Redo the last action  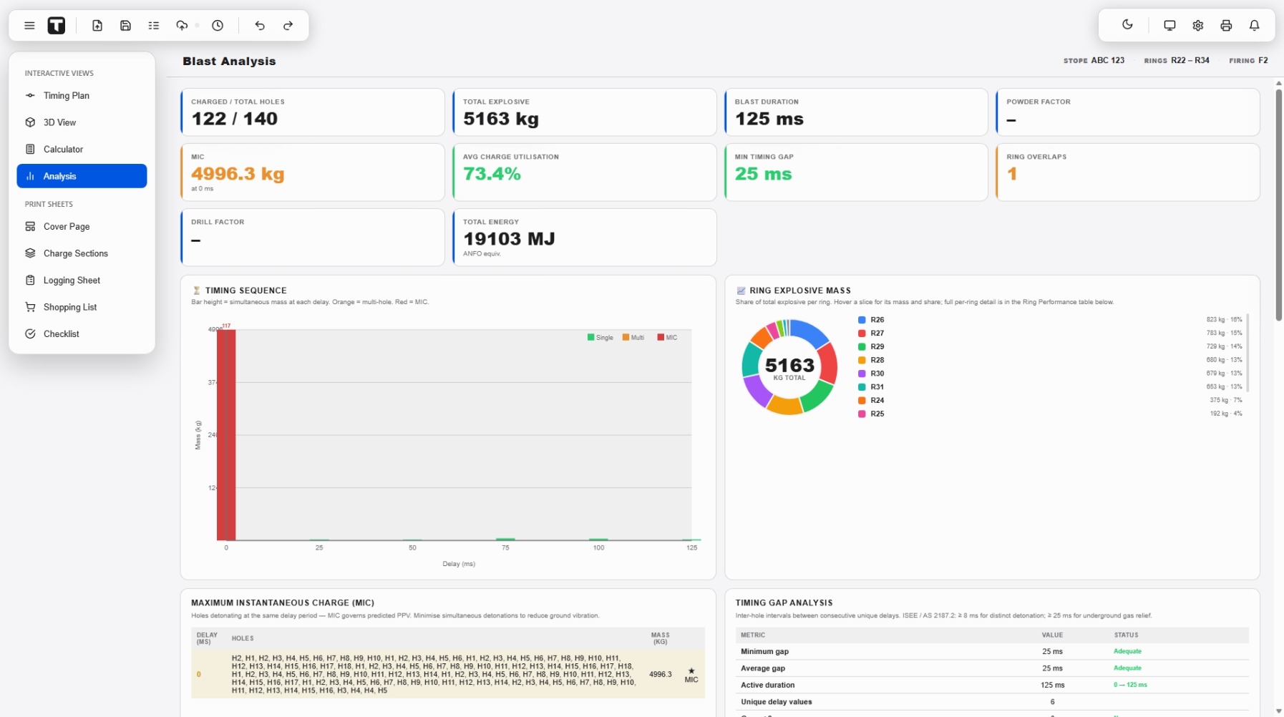288,26
